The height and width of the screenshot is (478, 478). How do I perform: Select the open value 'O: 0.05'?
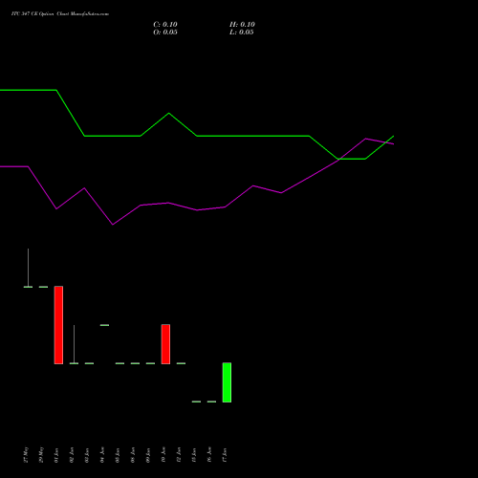[x=165, y=33]
